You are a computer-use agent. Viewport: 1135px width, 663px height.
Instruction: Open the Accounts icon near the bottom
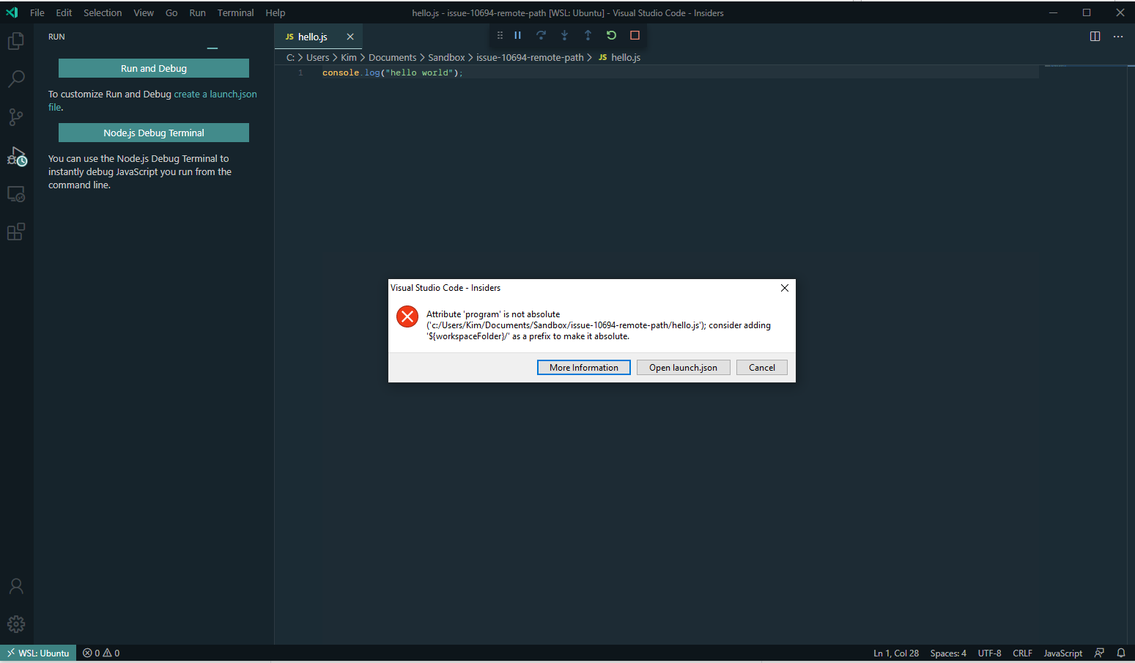coord(16,586)
